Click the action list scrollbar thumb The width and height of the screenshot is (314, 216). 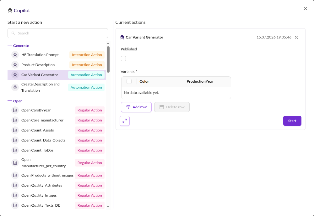108,59
